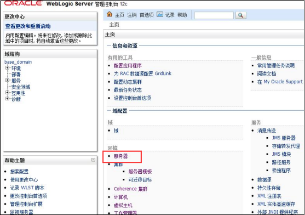The height and width of the screenshot is (215, 305).
Task: Open 更改控制台首选项 help topic
Action: coord(28,196)
